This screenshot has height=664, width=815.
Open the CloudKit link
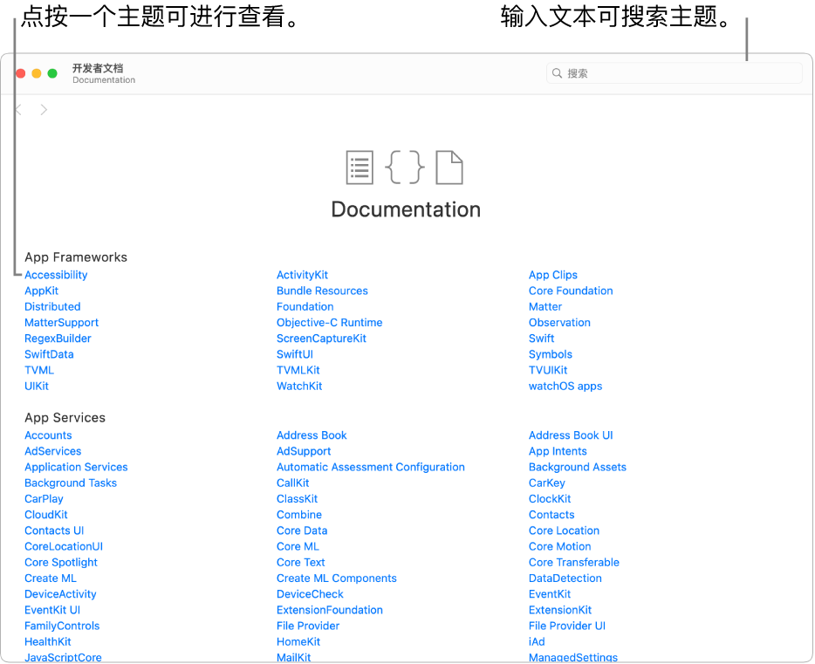[46, 515]
